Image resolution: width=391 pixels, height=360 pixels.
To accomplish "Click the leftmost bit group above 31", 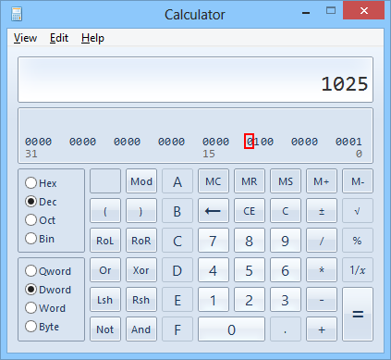I will tap(38, 142).
